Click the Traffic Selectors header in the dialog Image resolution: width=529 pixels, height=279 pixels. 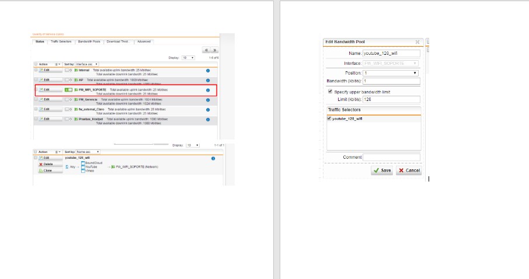tap(374, 110)
